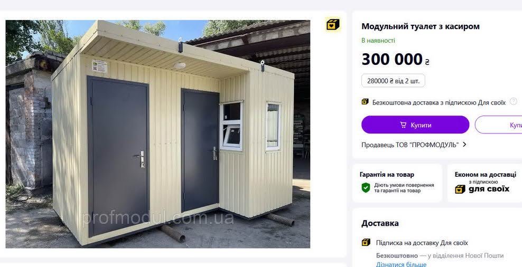The image size is (522, 267).
Task: Click the box icon by Безкоштовна доставка
Action: click(x=365, y=102)
